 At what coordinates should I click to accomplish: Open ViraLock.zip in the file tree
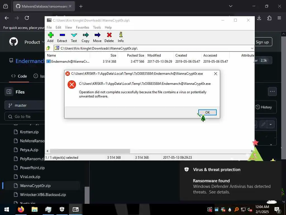(x=30, y=177)
